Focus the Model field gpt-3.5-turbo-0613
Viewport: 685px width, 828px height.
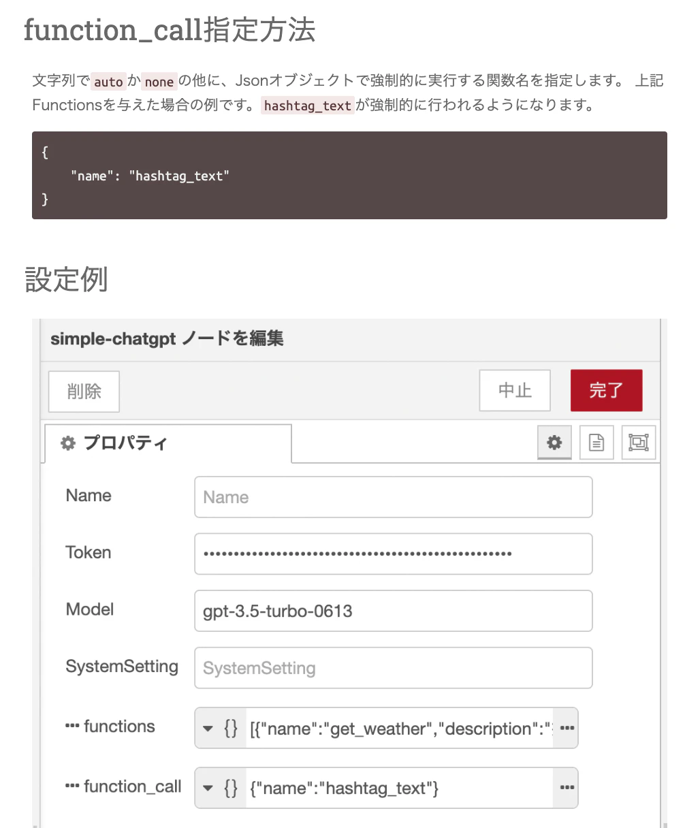coord(393,611)
